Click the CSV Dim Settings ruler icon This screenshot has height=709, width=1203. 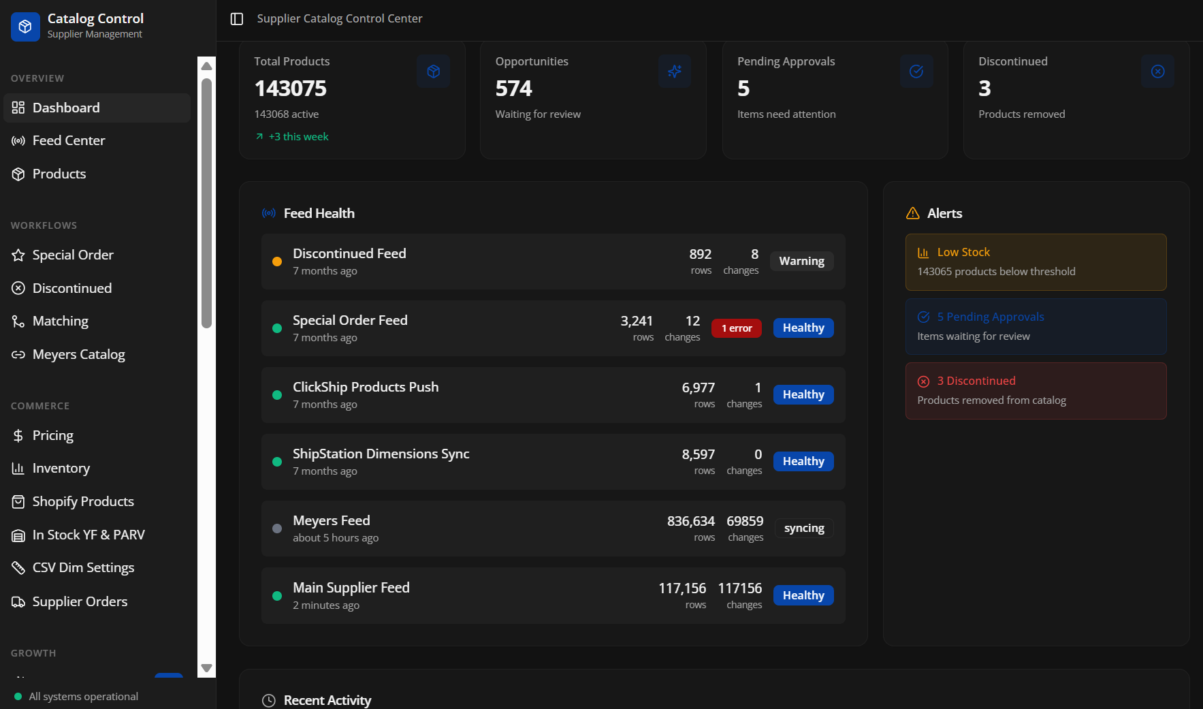[x=18, y=568]
